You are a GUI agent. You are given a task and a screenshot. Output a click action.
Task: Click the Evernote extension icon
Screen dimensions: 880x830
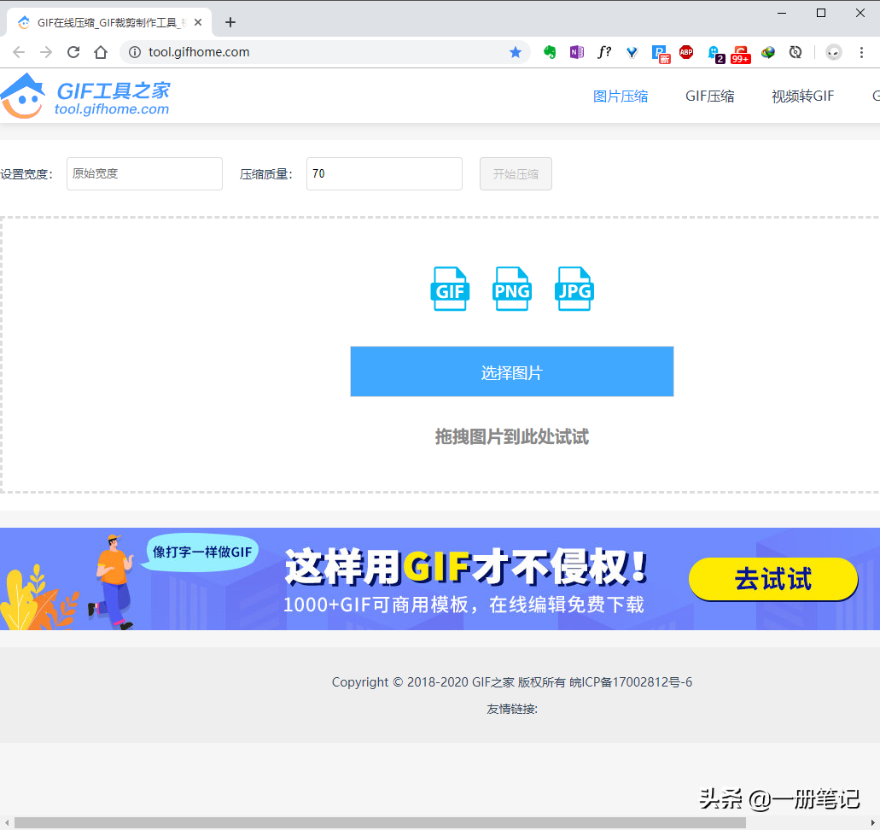coord(550,52)
